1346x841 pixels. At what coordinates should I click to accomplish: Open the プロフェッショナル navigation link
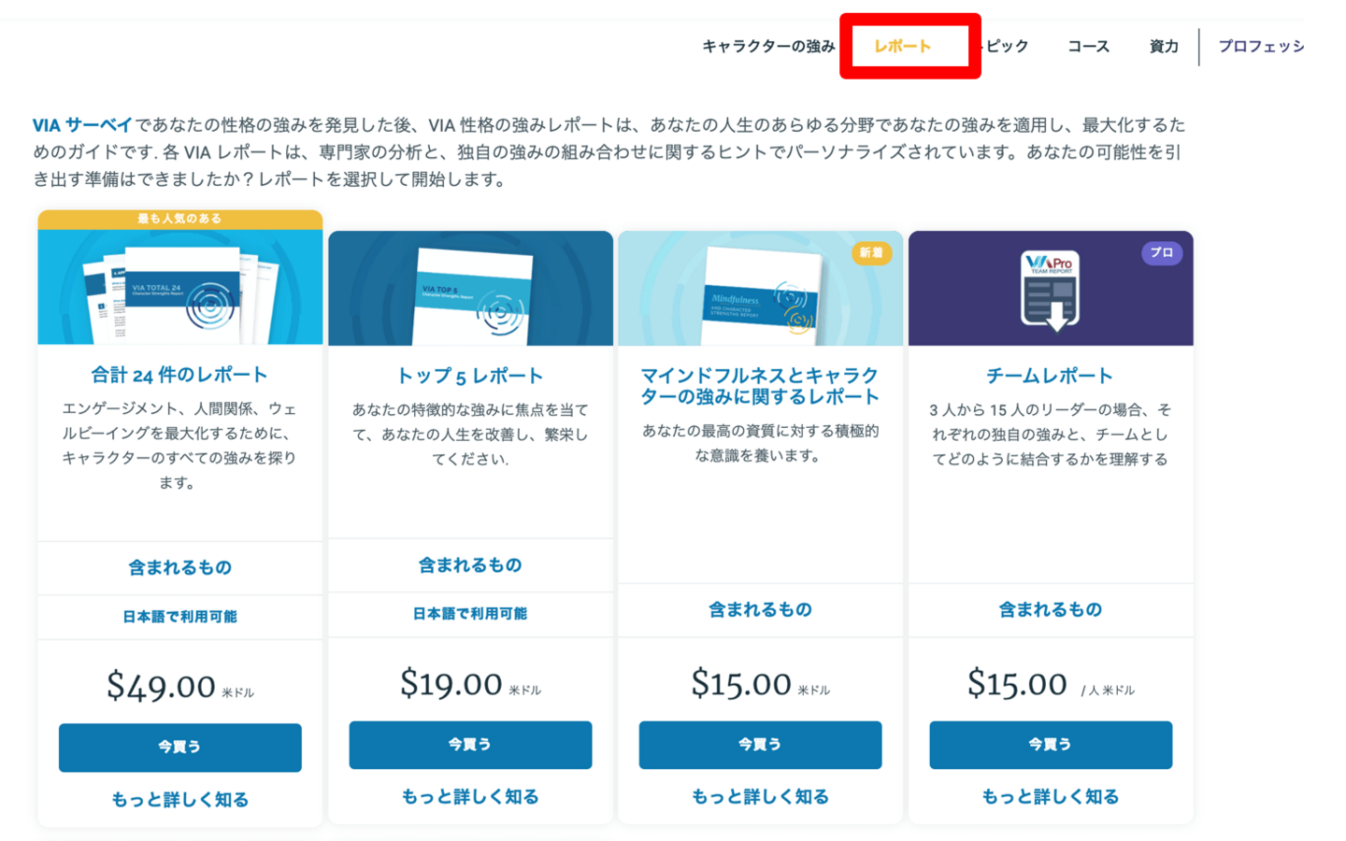(x=1260, y=47)
